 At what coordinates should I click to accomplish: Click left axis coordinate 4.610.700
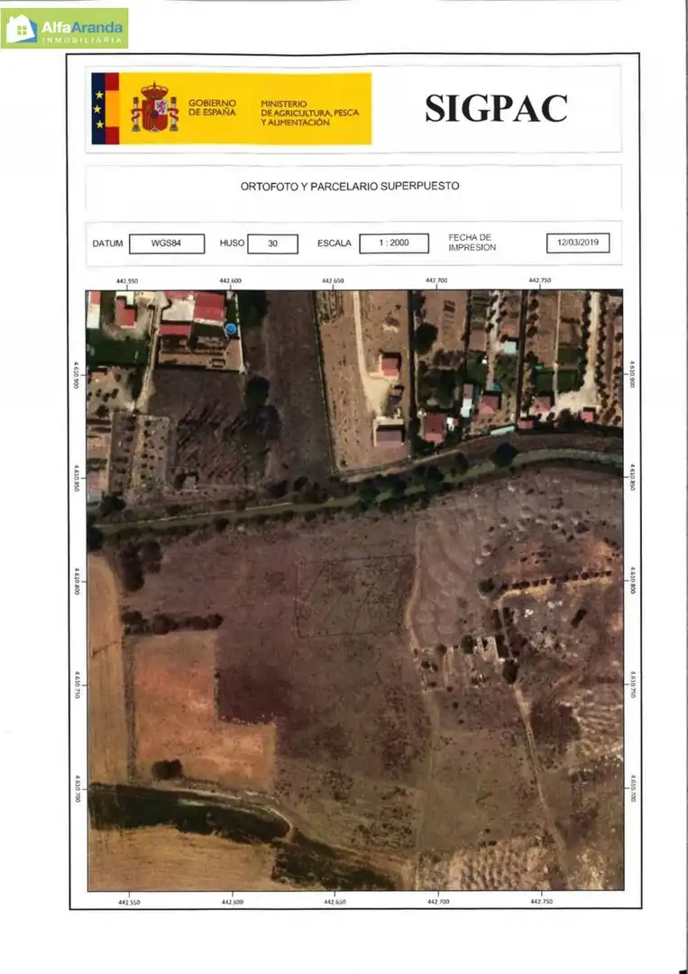(77, 787)
